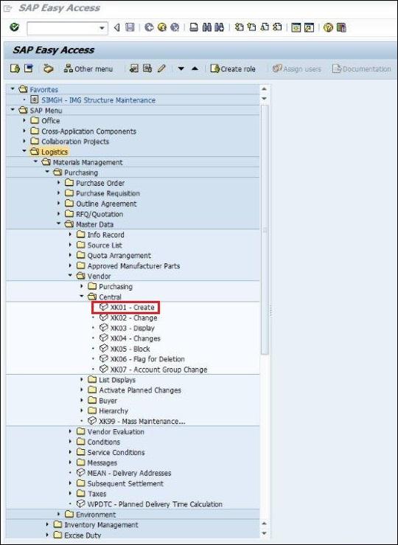The height and width of the screenshot is (545, 398).
Task: Click the SAP Menu icon
Action: click(x=29, y=69)
